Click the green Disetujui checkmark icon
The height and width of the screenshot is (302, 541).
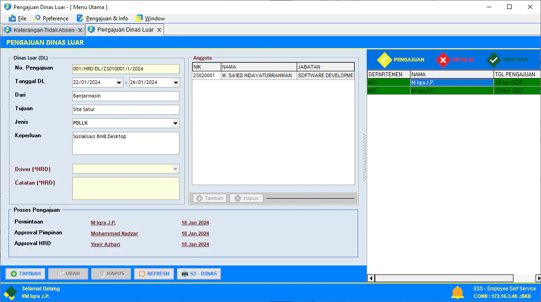[x=494, y=60]
